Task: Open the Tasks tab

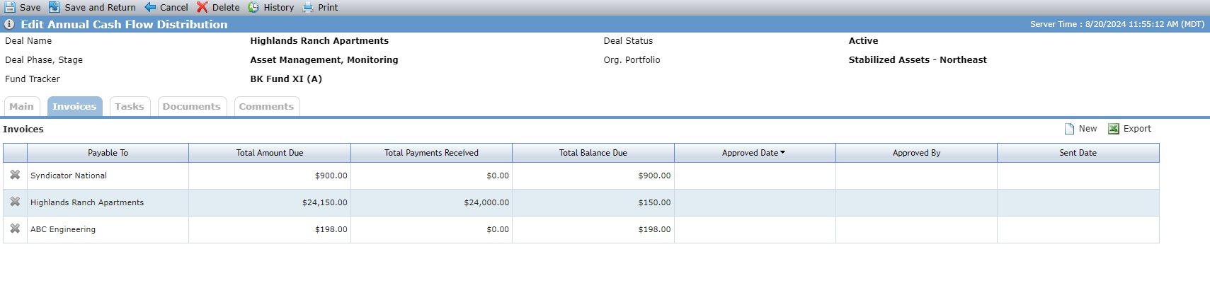Action: [x=130, y=106]
